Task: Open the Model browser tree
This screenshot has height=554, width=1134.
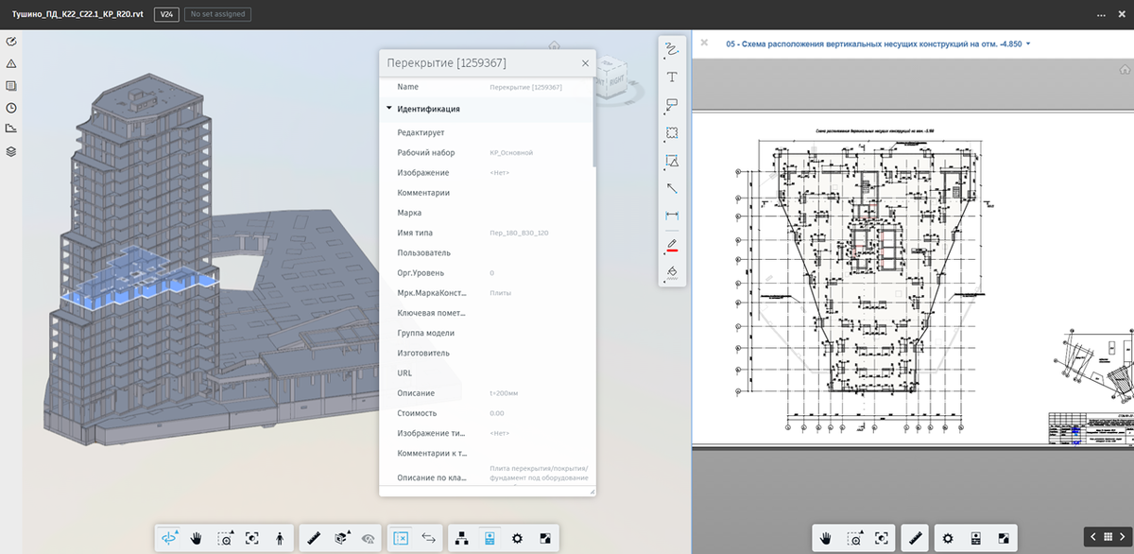Action: [462, 537]
